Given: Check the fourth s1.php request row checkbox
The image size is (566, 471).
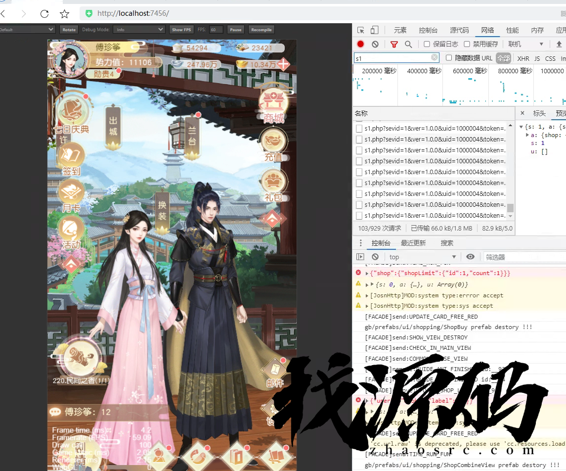Looking at the screenshot, I should (x=359, y=161).
